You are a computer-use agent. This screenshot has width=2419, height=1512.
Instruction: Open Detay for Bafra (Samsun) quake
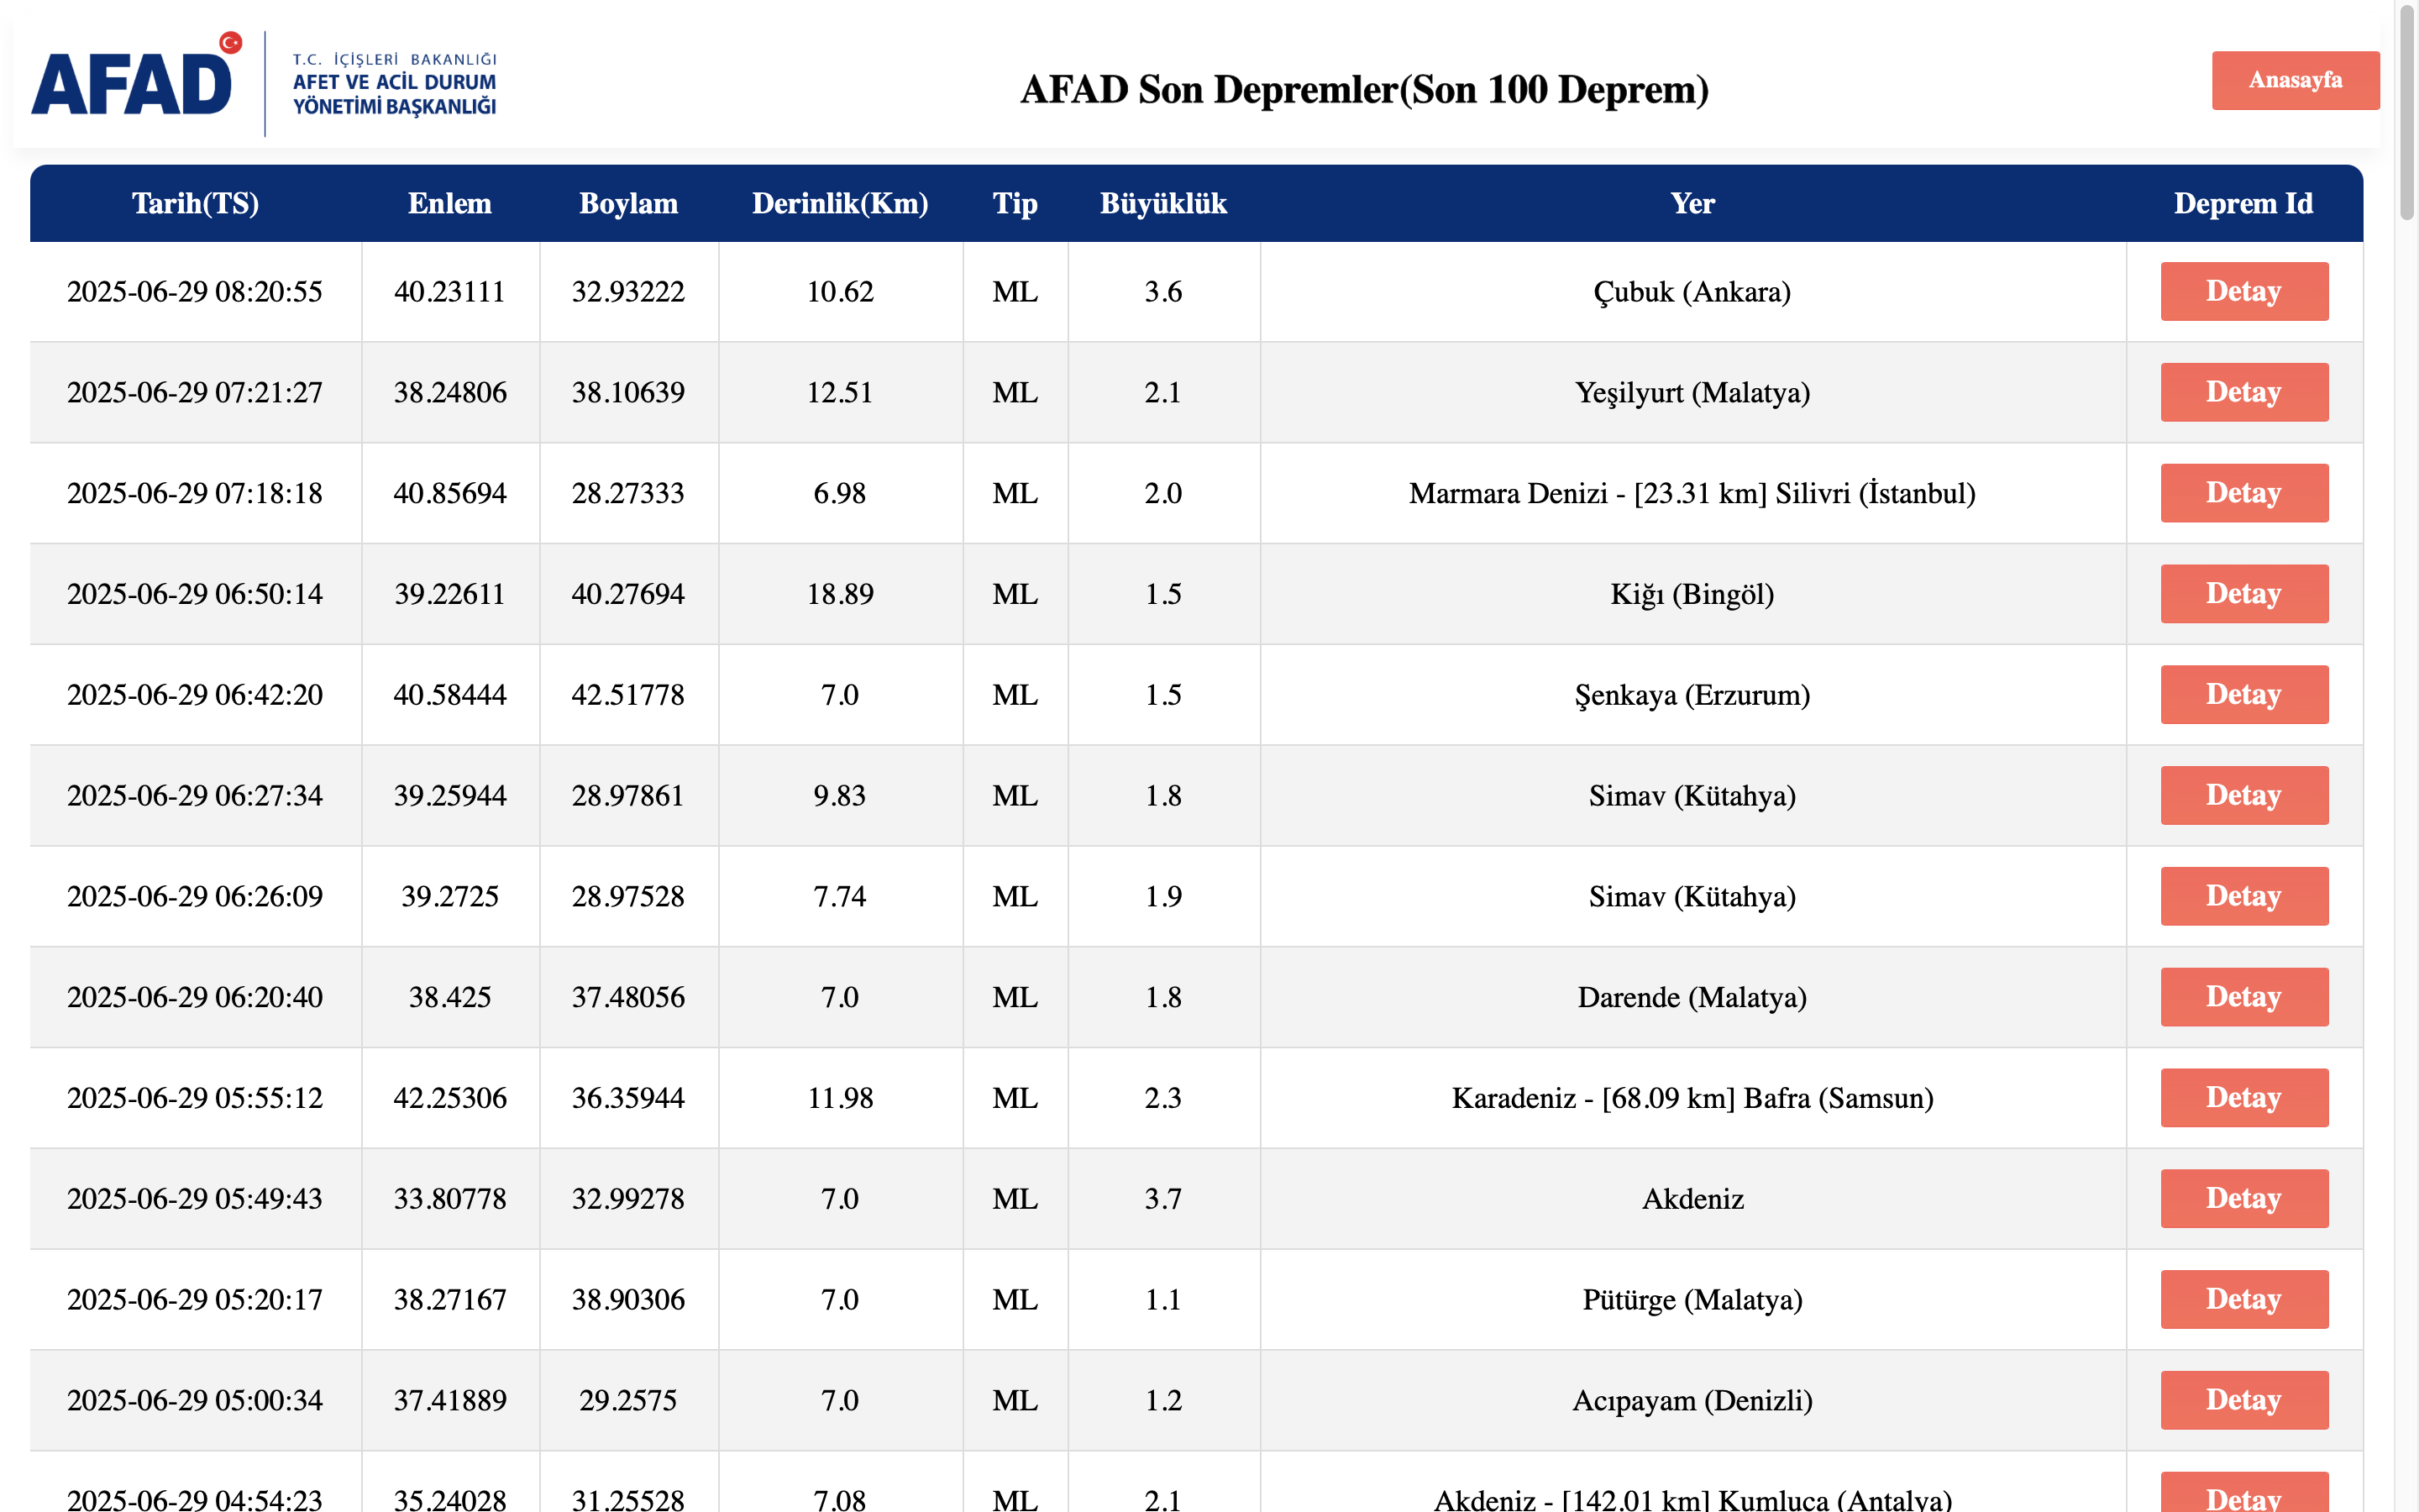click(x=2244, y=1098)
